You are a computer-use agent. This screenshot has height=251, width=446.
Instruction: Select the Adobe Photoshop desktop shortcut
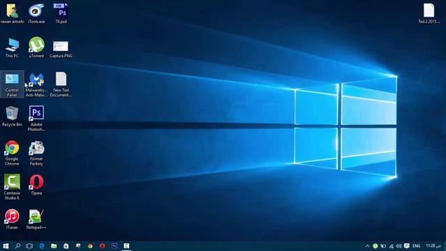click(36, 119)
